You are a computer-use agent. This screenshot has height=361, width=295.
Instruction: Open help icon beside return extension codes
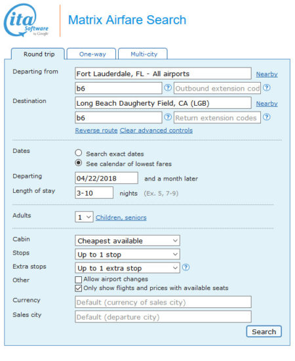(x=267, y=117)
